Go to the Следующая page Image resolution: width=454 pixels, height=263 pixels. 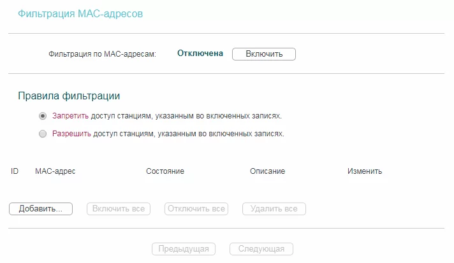(x=261, y=248)
